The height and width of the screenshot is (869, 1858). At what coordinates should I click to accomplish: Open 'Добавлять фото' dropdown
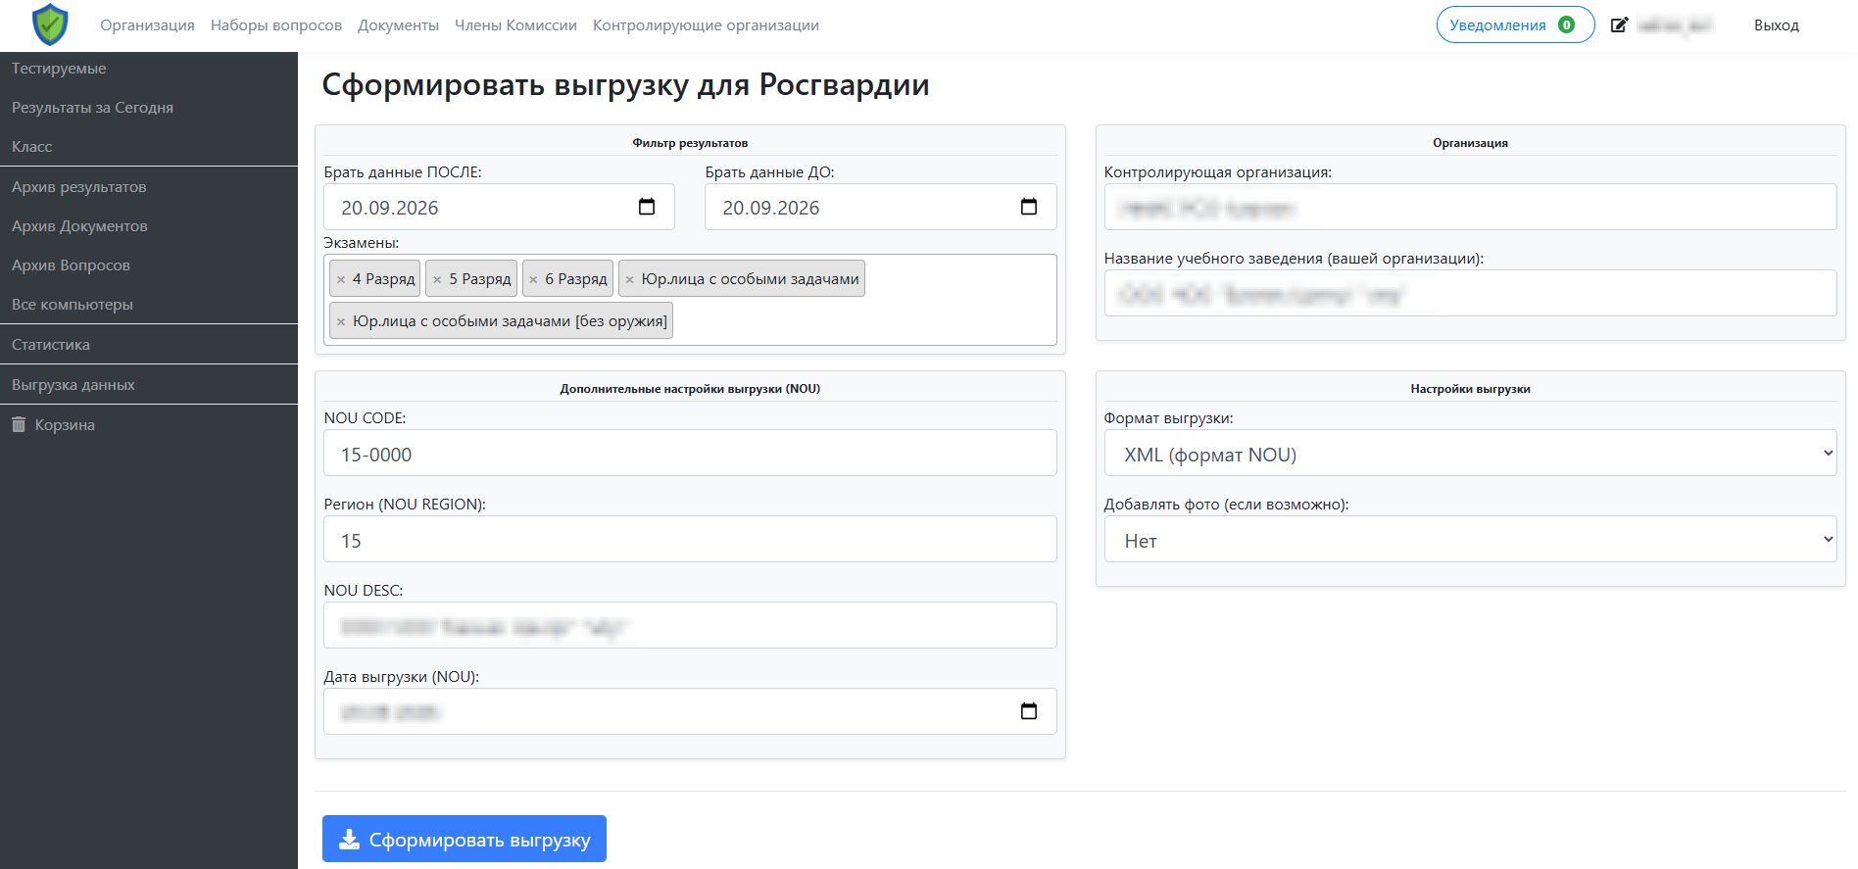1470,540
